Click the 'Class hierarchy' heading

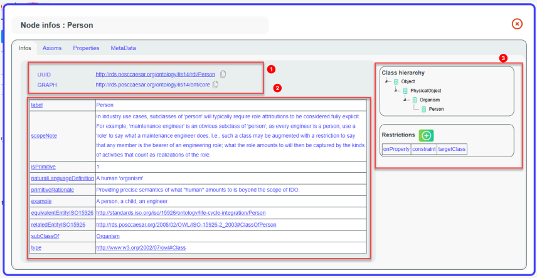403,73
